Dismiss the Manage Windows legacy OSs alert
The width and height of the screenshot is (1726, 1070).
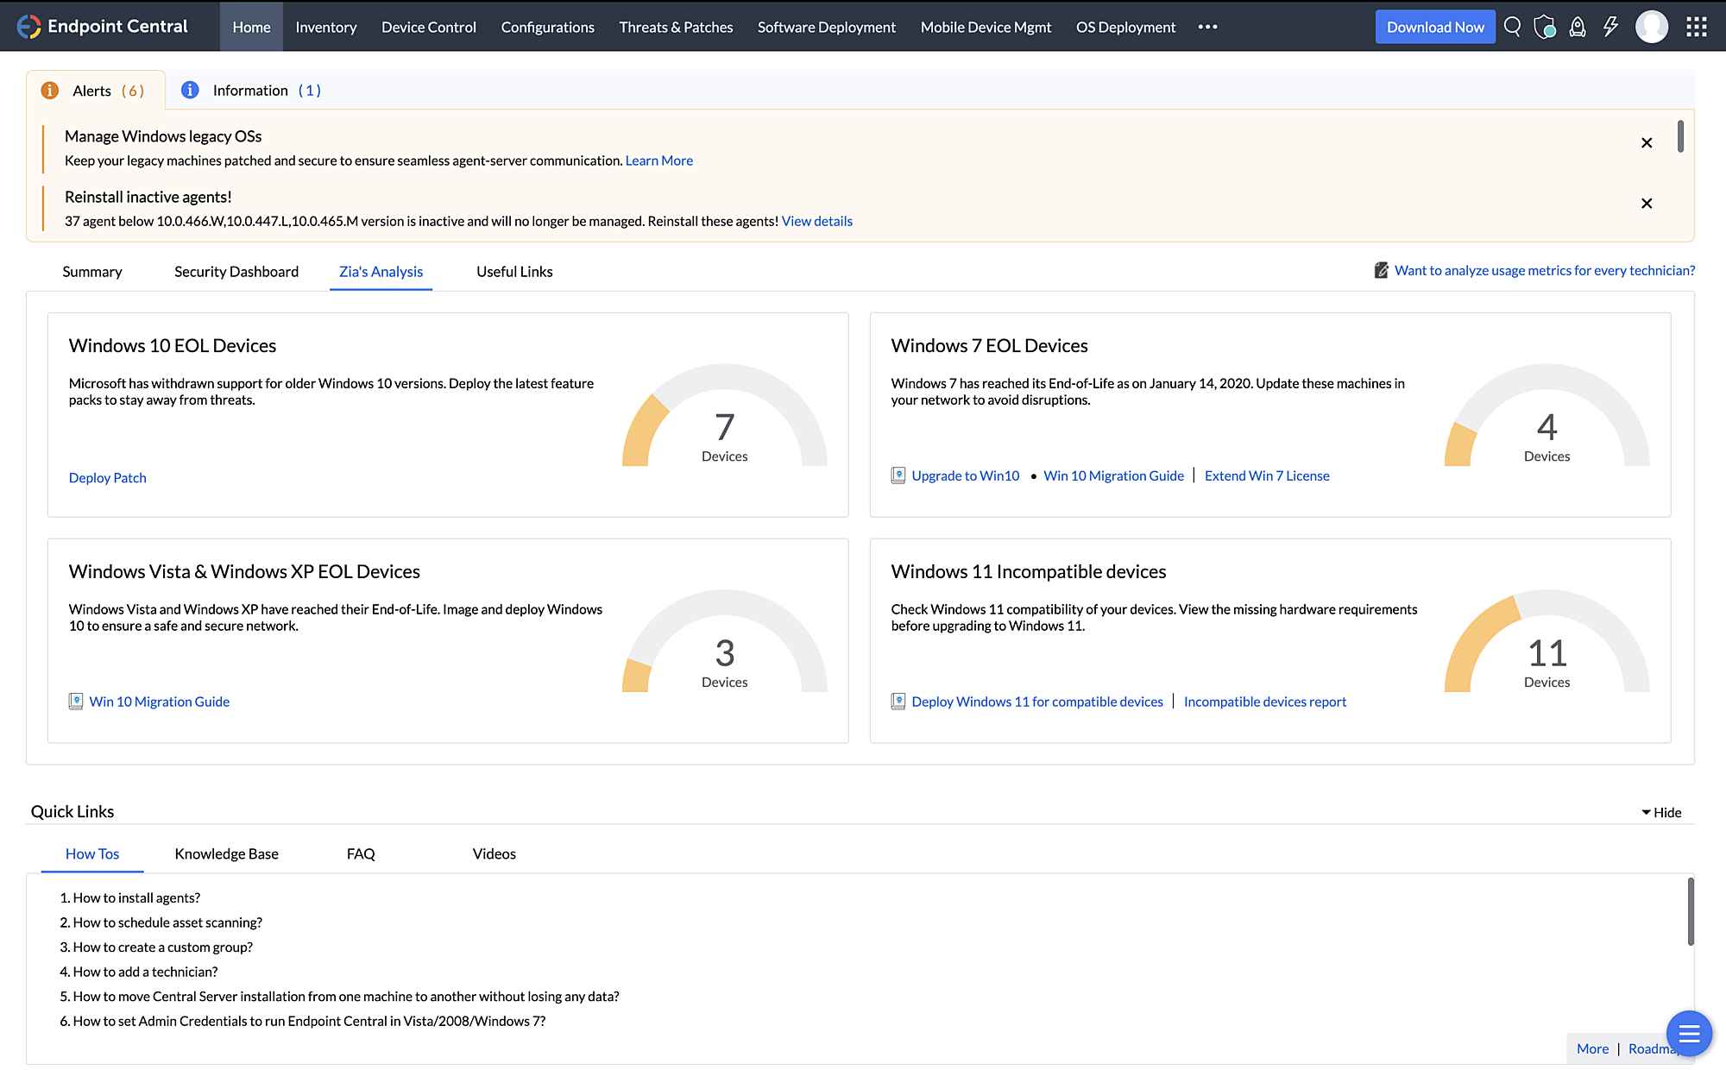(1647, 143)
